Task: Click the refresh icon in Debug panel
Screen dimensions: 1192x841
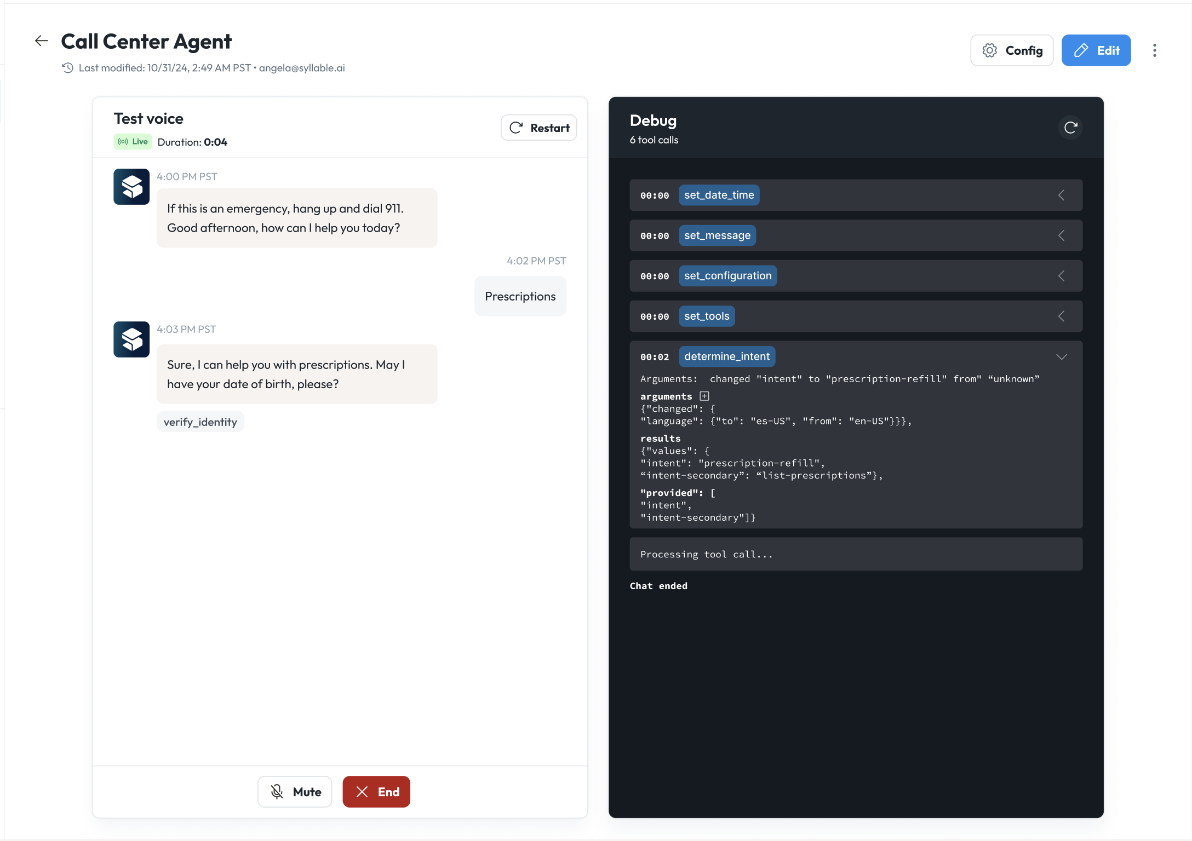Action: click(x=1070, y=128)
